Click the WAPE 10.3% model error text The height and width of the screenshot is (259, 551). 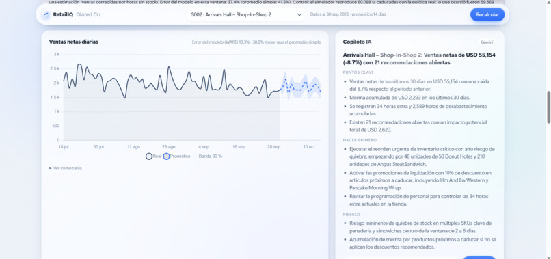256,42
